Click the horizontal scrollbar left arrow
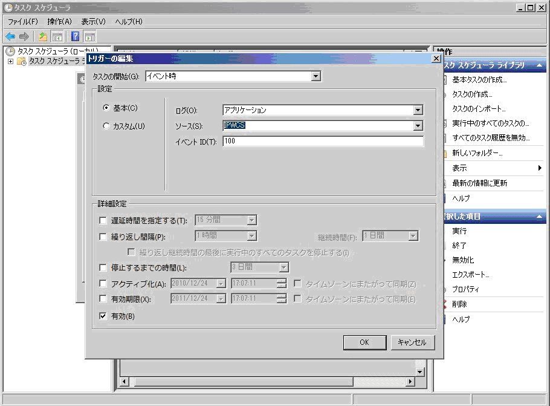The width and height of the screenshot is (550, 406). 124,381
